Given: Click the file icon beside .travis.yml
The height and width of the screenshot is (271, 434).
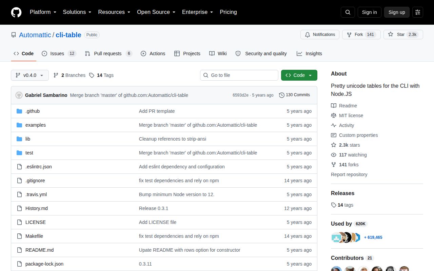Looking at the screenshot, I should click(19, 194).
